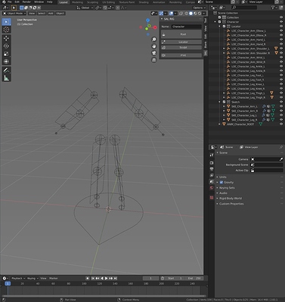Click the viewport zoom magnifier icon
This screenshot has width=285, height=302.
click(x=154, y=39)
